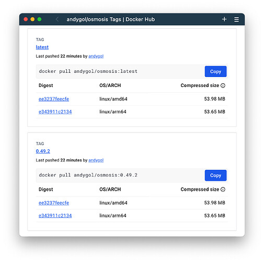Image resolution: width=264 pixels, height=262 pixels.
Task: Click the docker pull andygol/osmosis:latest command text
Action: (88, 71)
